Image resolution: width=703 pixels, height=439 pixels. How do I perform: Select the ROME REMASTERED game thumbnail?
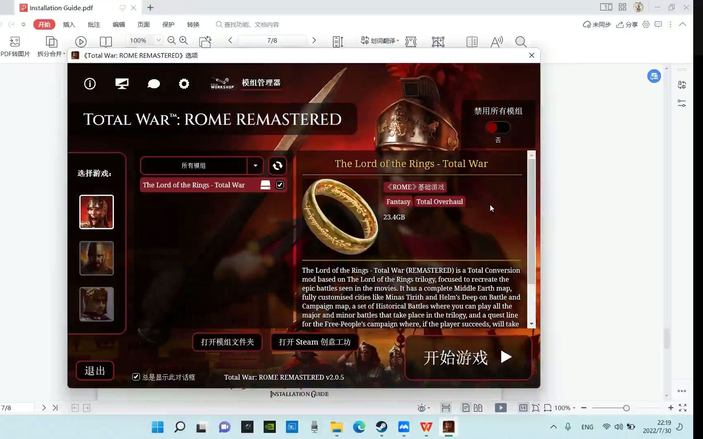(96, 212)
